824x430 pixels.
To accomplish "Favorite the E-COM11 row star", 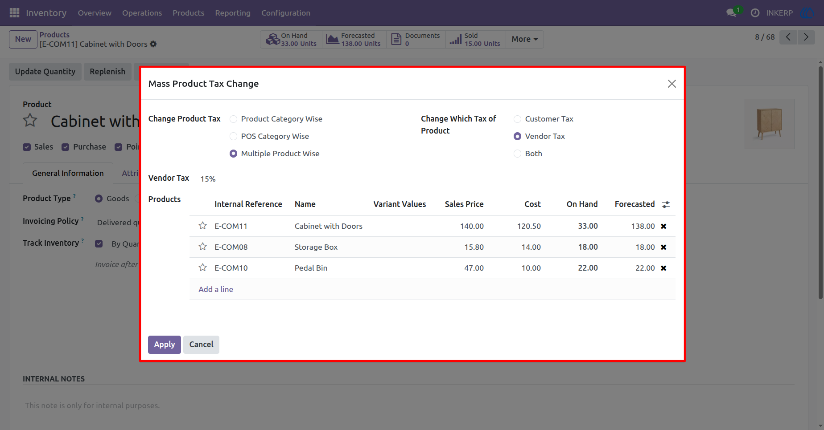I will 202,226.
